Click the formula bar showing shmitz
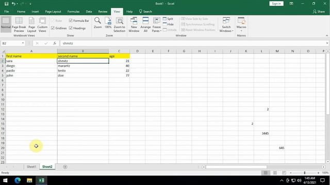 pyautogui.click(x=192, y=43)
